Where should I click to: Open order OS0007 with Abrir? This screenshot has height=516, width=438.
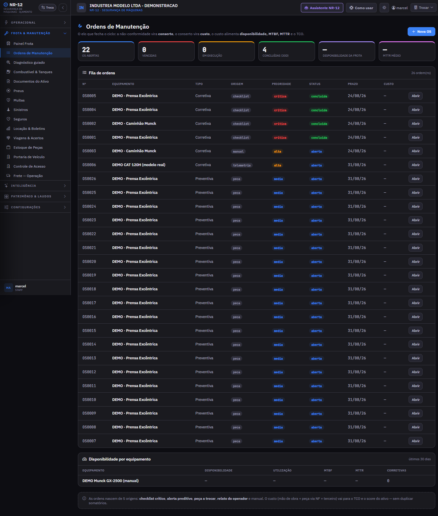[416, 441]
